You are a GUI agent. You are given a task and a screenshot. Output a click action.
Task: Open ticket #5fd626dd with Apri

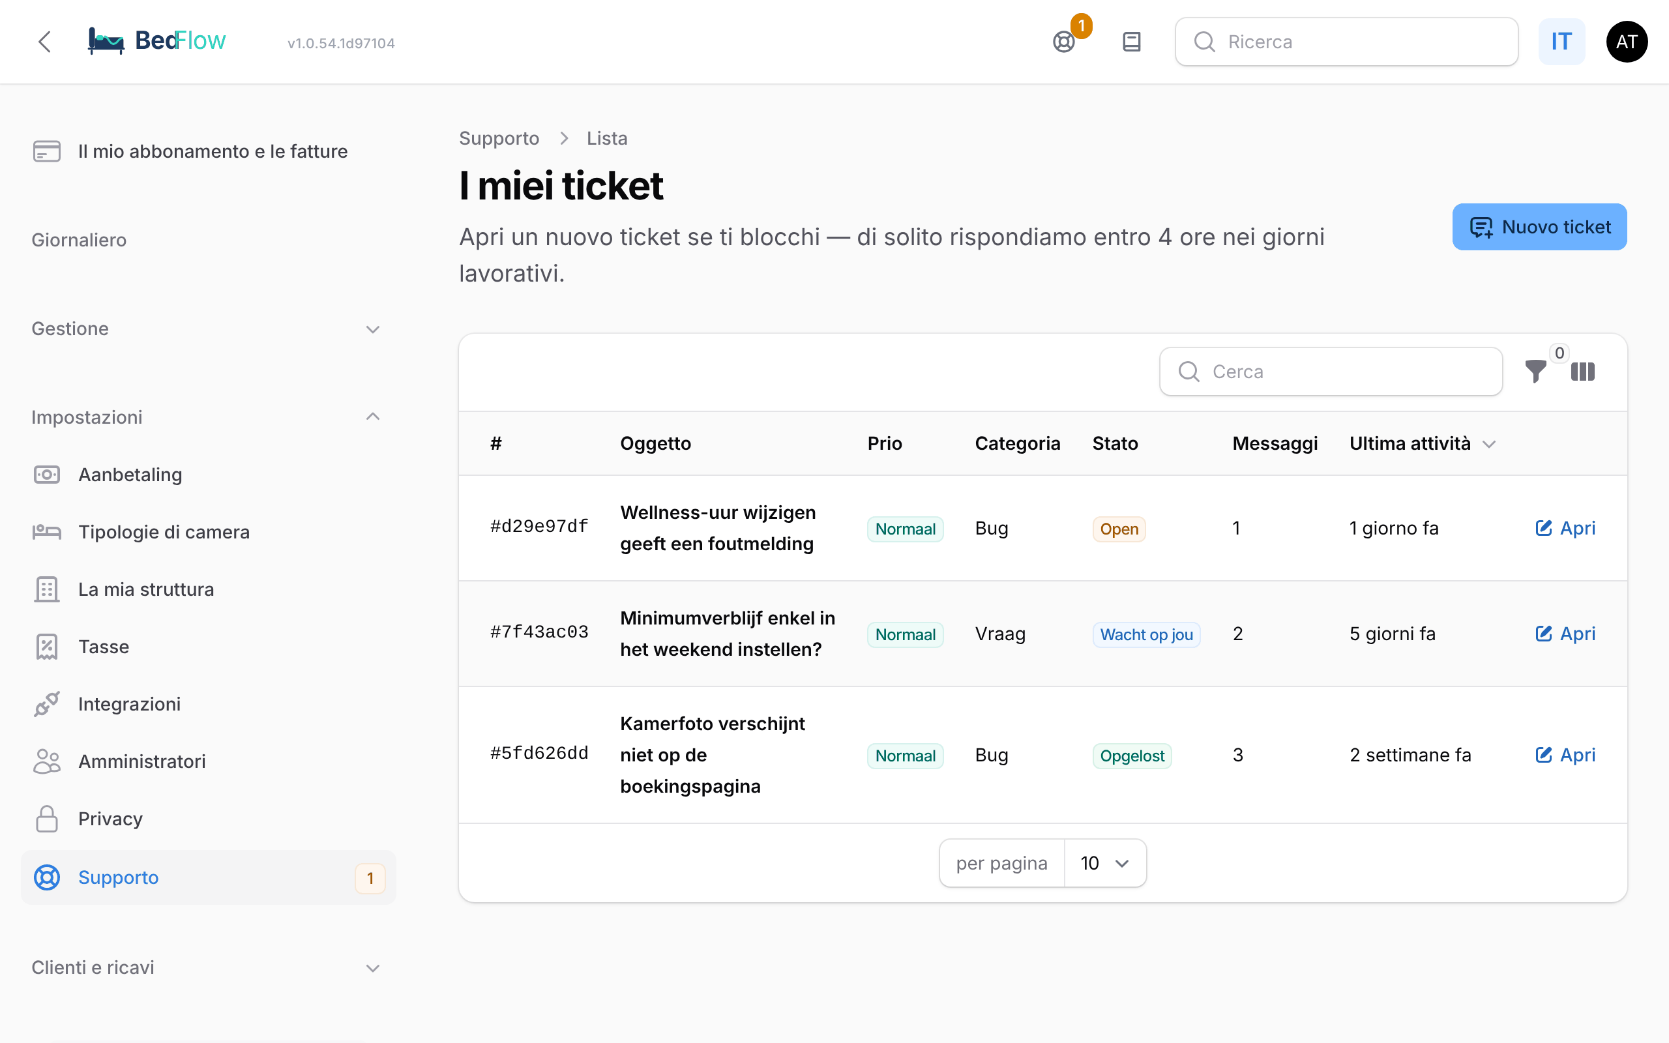[x=1565, y=756]
